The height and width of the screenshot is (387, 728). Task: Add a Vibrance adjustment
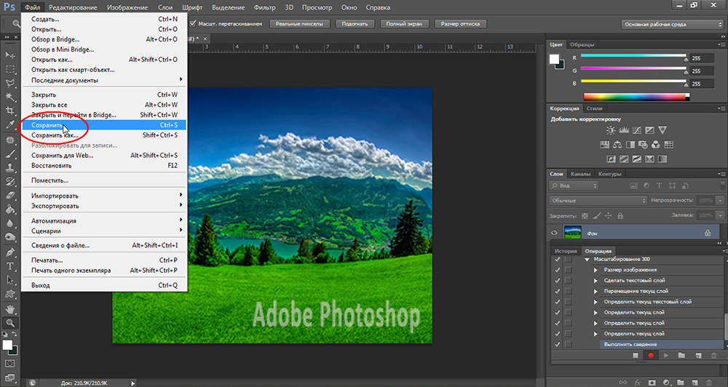[x=662, y=130]
